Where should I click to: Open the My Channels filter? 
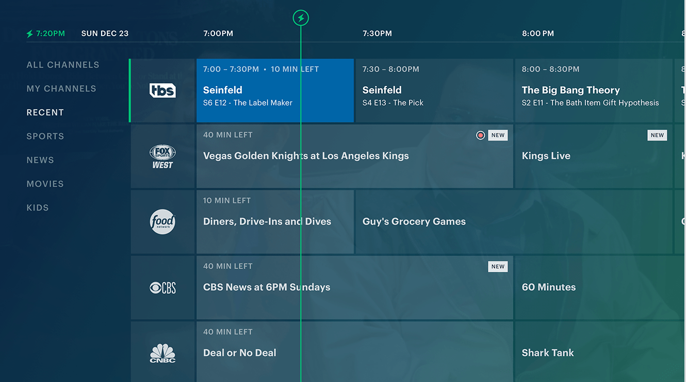(61, 89)
